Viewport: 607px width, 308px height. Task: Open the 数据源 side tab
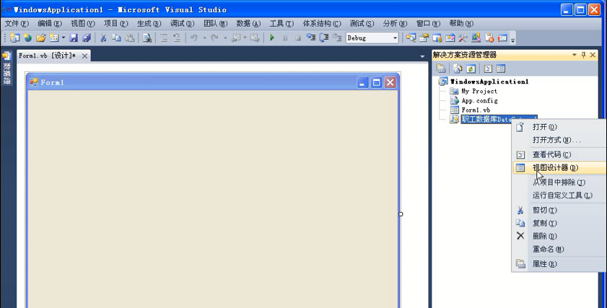6,68
